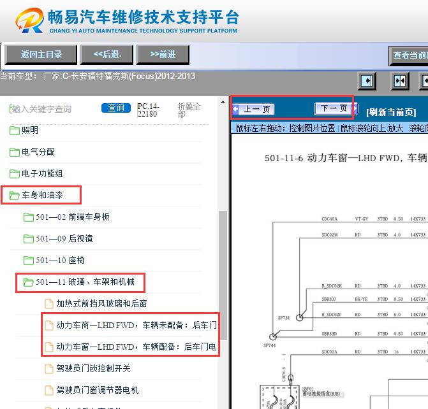Click the 电子功能组 folder icon

(x=15, y=174)
